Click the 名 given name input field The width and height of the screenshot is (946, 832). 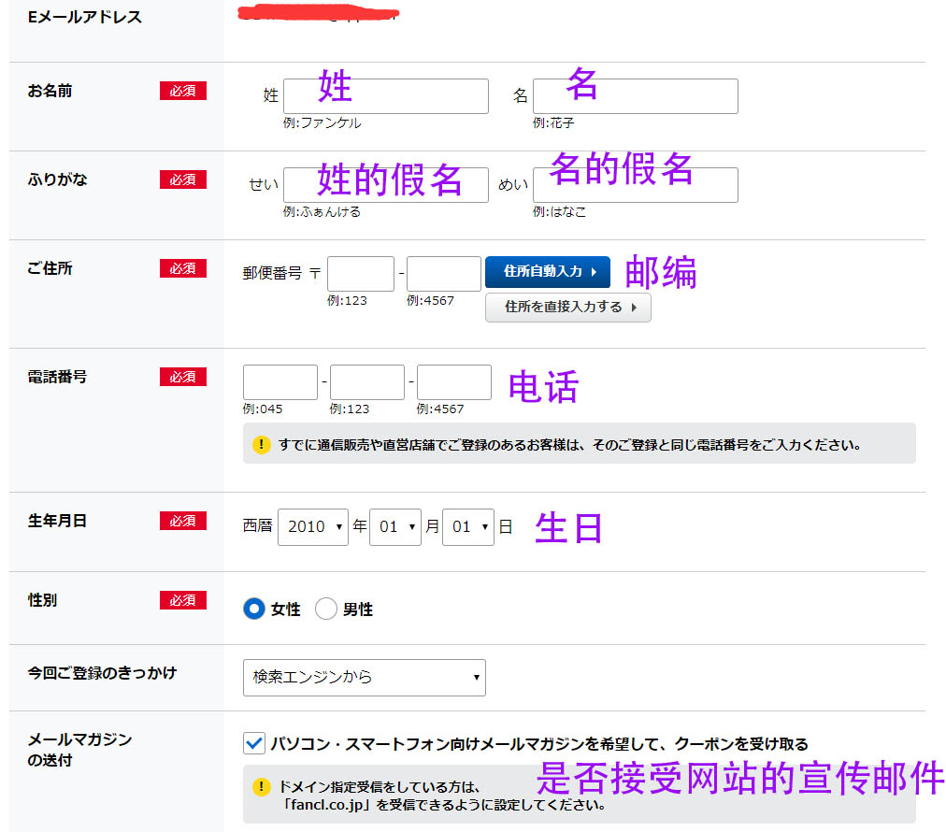(635, 96)
